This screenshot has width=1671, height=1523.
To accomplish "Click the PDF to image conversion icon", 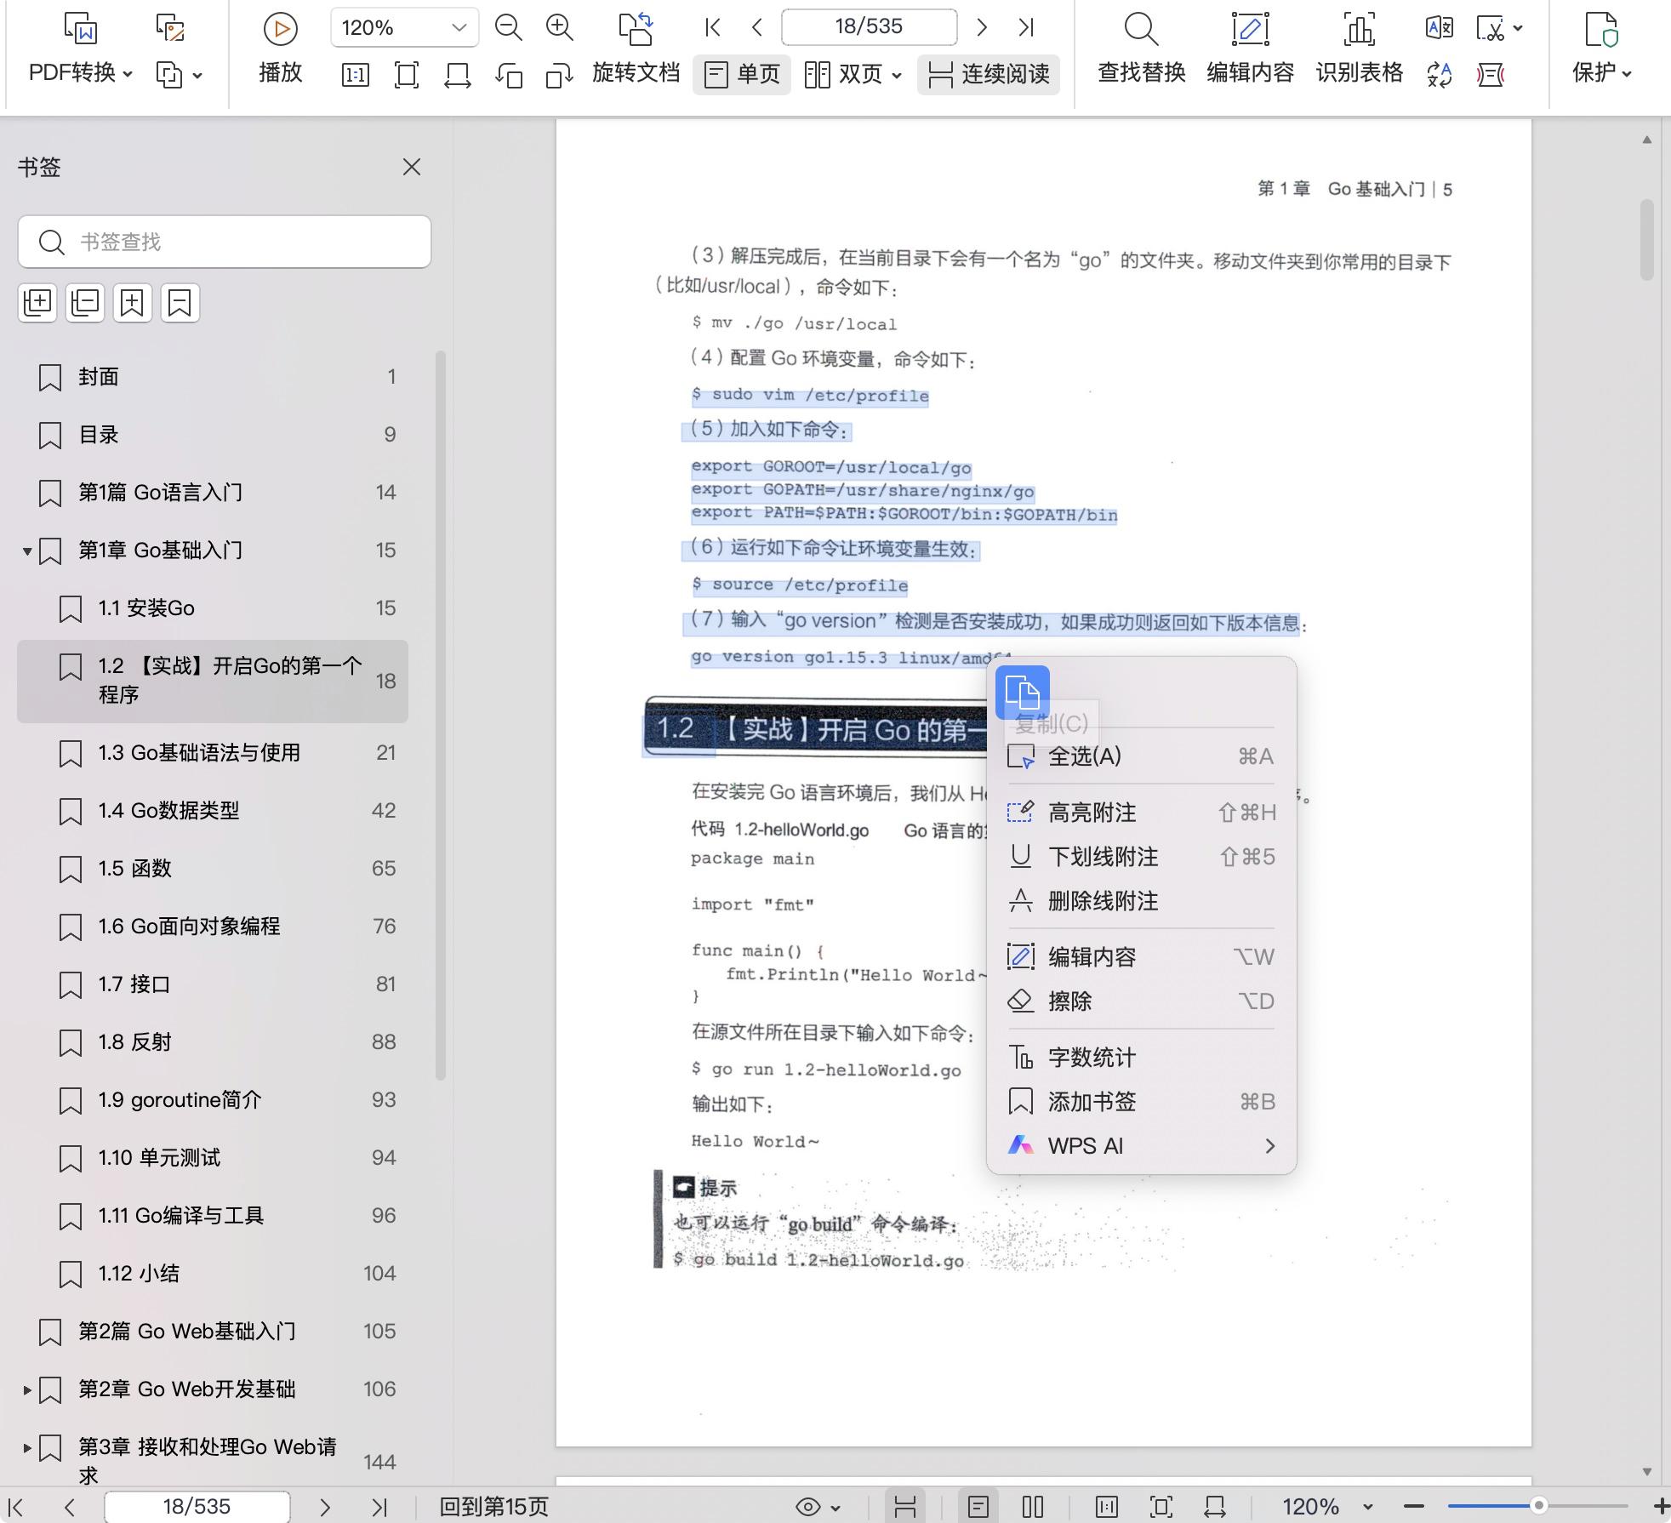I will coord(170,29).
